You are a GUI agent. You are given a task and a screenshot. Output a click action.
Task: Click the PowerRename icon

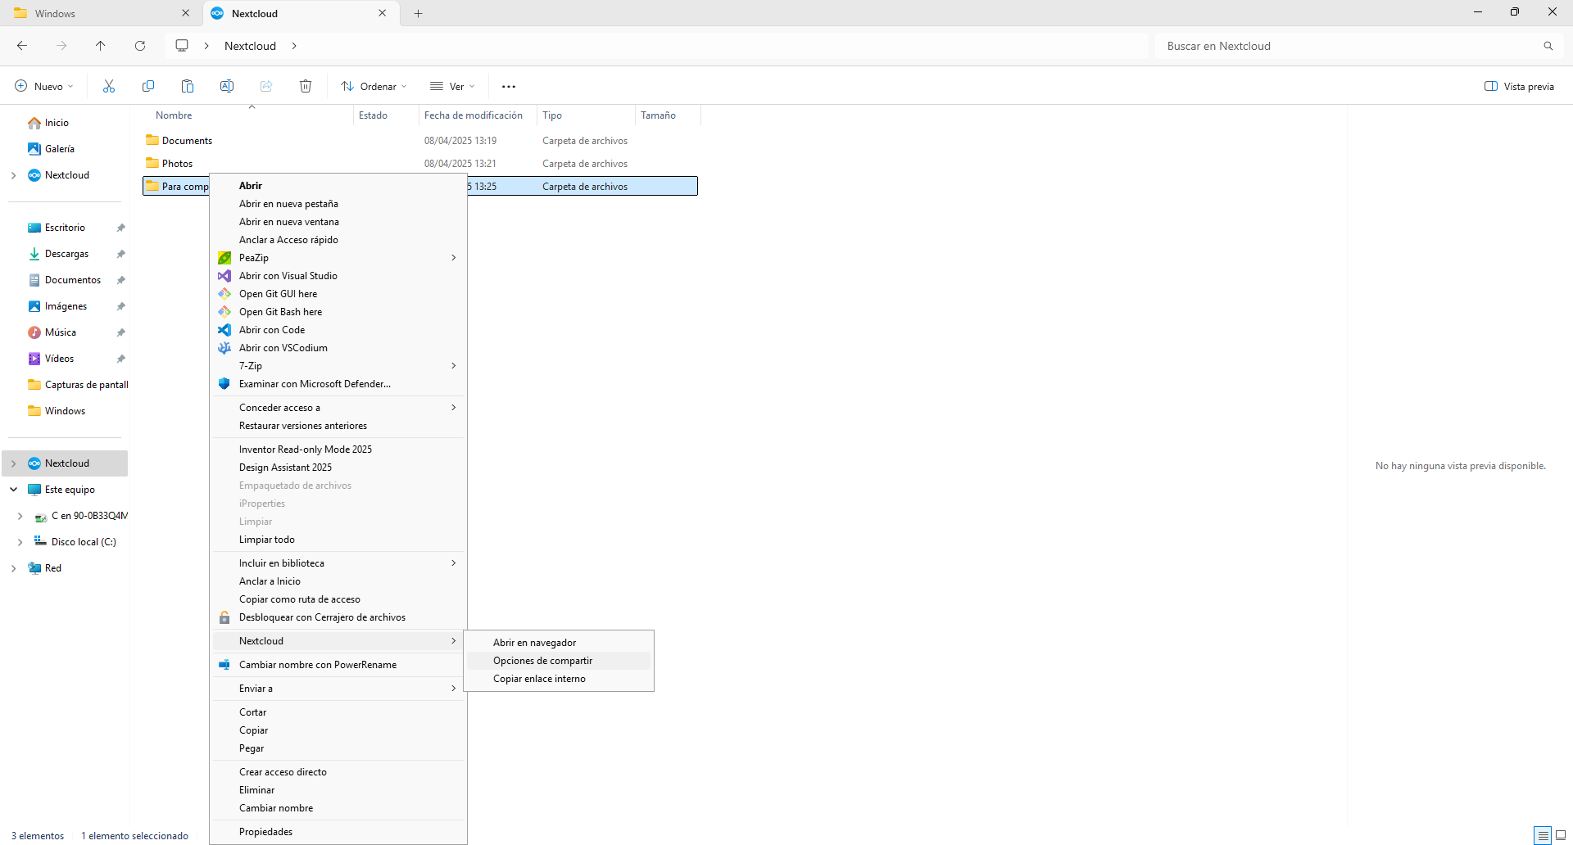pyautogui.click(x=224, y=665)
